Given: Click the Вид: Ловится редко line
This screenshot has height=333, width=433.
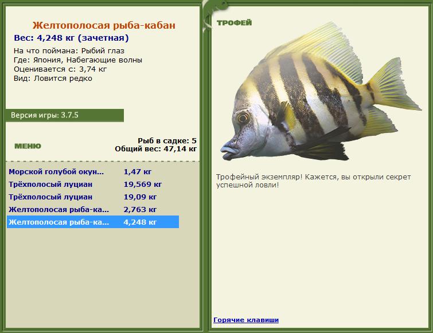Looking at the screenshot, I should tap(53, 79).
